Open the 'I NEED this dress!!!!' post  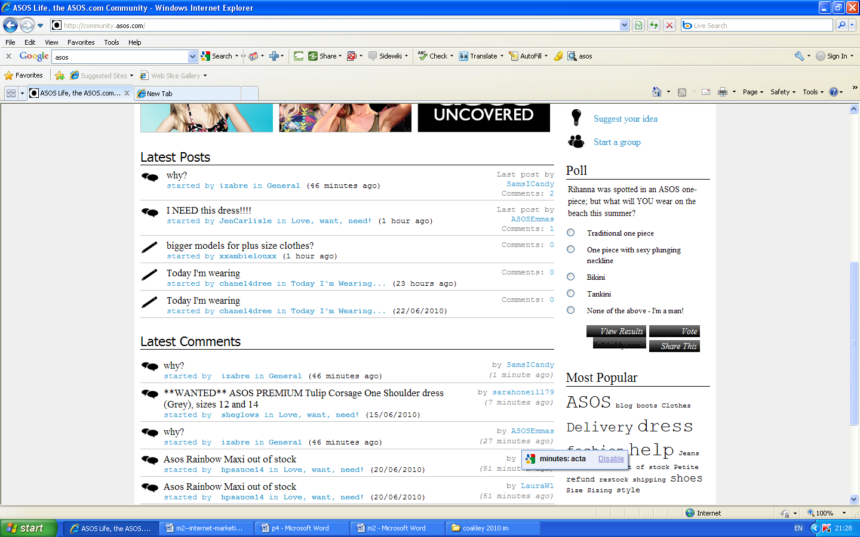pyautogui.click(x=208, y=210)
